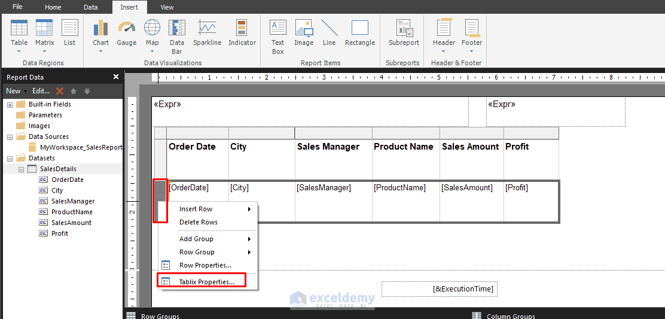665x319 pixels.
Task: Insert a Text Box item
Action: click(278, 36)
